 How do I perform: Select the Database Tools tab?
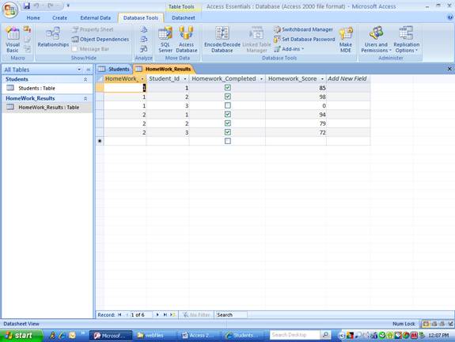coord(141,18)
